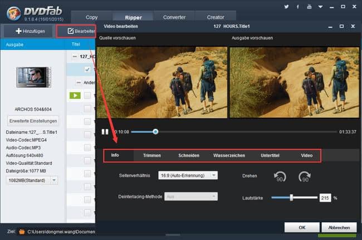362x240 pixels.
Task: Minimize the Video bearbeiten dialog
Action: point(330,27)
